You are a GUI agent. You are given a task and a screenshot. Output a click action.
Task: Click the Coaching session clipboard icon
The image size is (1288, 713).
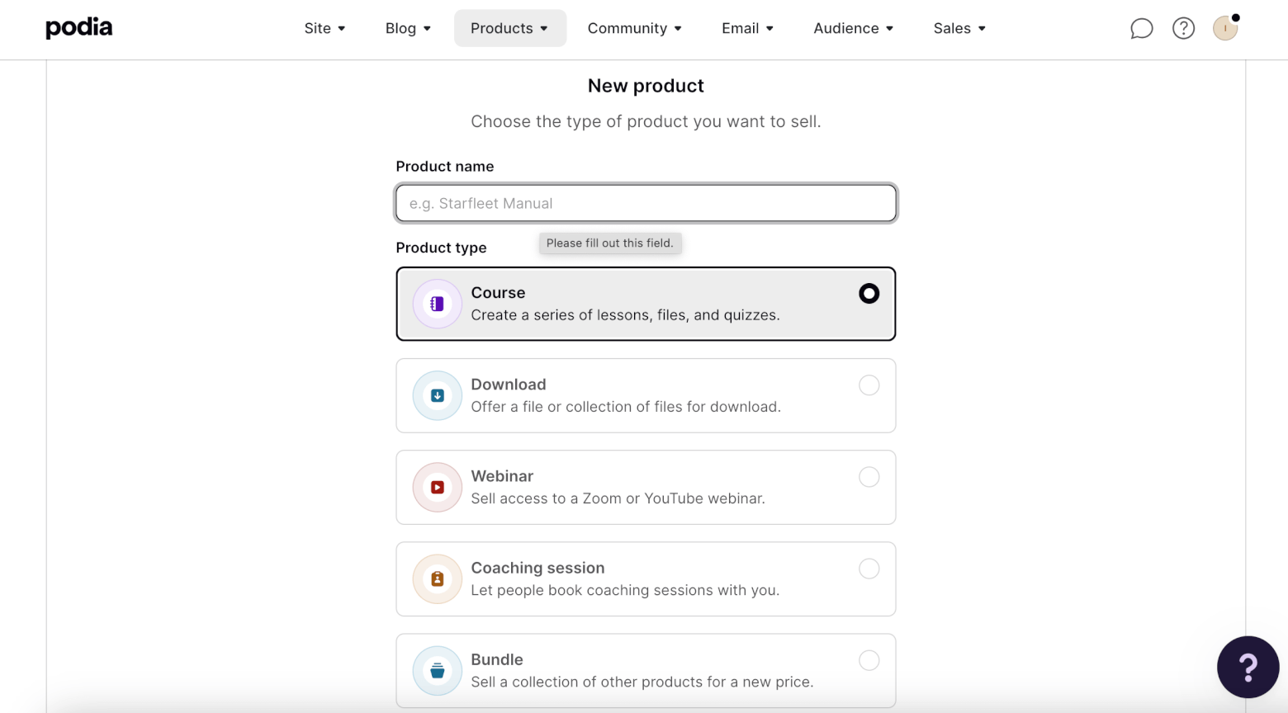pos(438,578)
